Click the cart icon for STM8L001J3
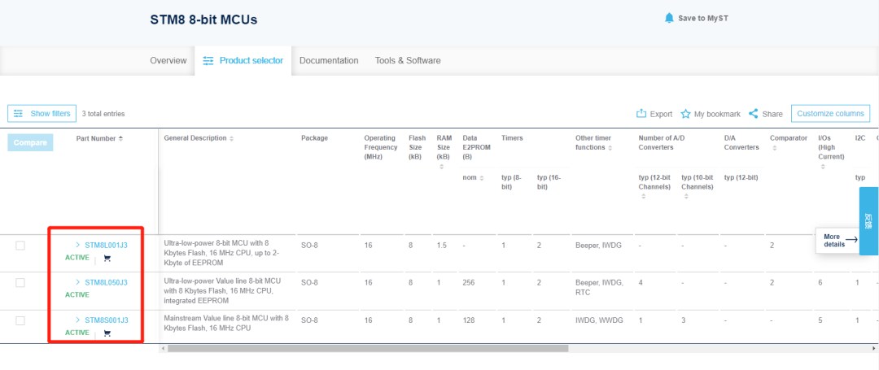This screenshot has height=370, width=879. pyautogui.click(x=107, y=258)
